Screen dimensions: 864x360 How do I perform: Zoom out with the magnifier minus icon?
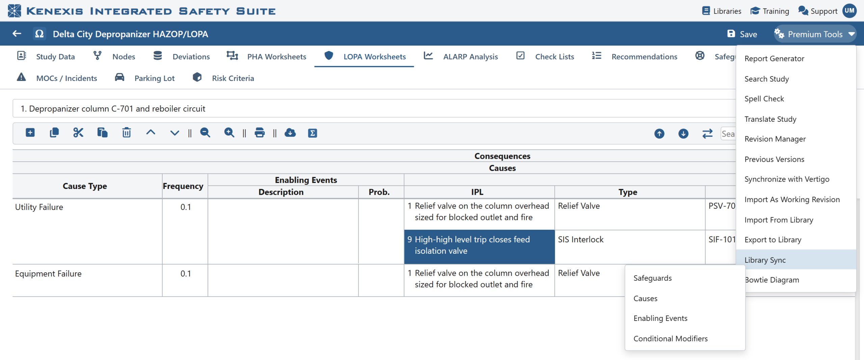tap(205, 133)
